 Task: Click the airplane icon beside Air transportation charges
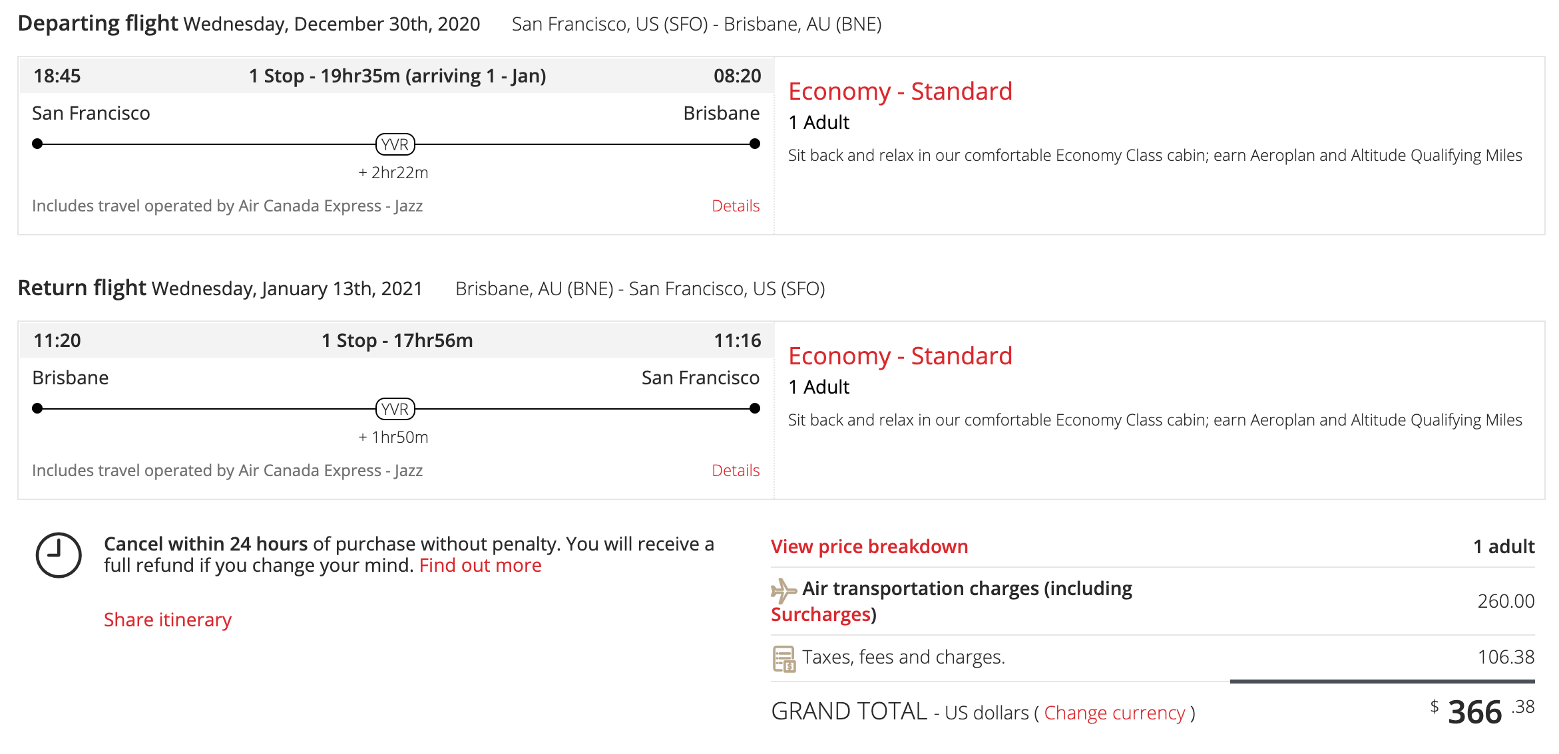tap(783, 590)
